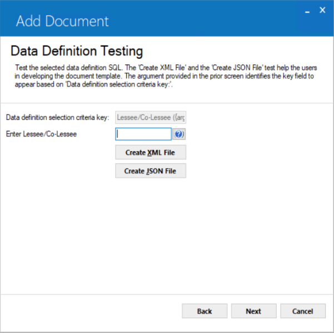Close the Add Document window

pyautogui.click(x=322, y=10)
